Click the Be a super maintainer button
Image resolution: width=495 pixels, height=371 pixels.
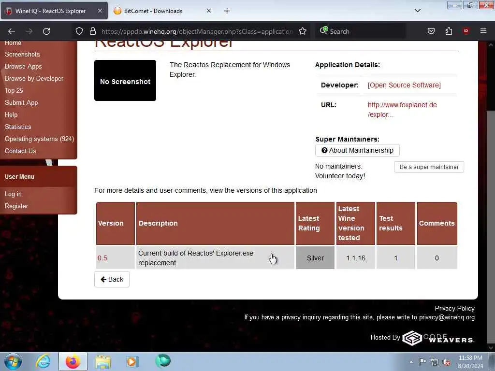429,167
